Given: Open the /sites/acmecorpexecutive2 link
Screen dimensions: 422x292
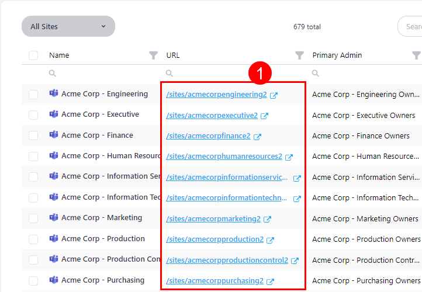Looking at the screenshot, I should (x=212, y=116).
